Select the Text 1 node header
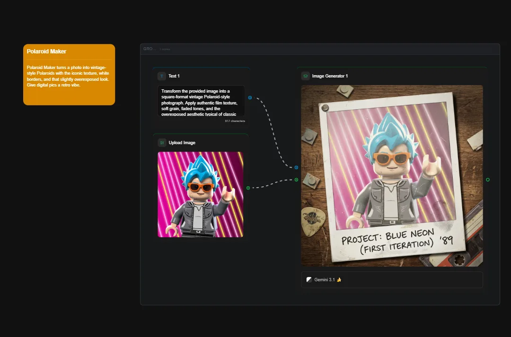The image size is (511, 337). pos(173,76)
